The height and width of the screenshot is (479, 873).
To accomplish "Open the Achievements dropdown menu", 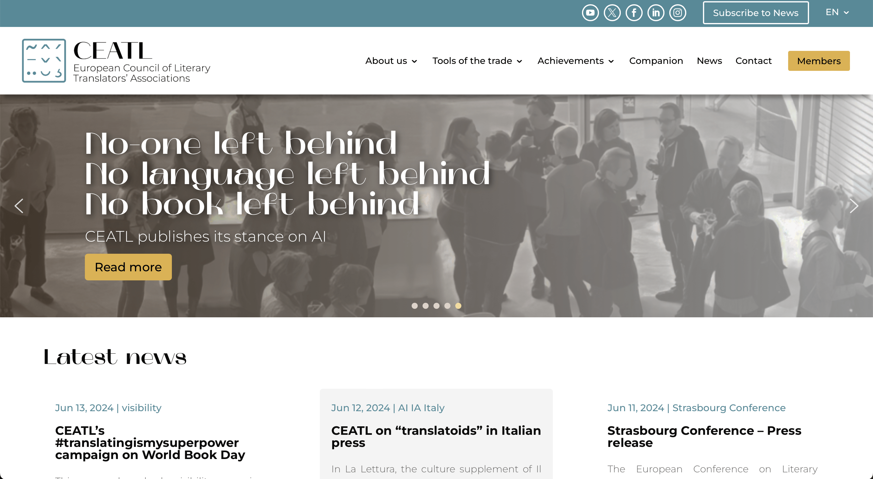I will pyautogui.click(x=575, y=61).
